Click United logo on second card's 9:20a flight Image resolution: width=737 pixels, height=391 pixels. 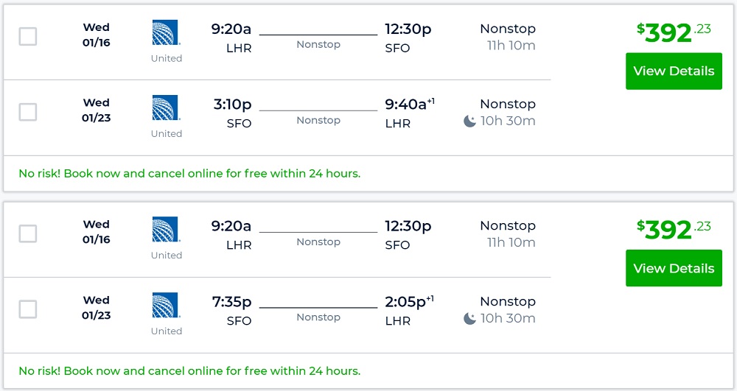tap(166, 230)
